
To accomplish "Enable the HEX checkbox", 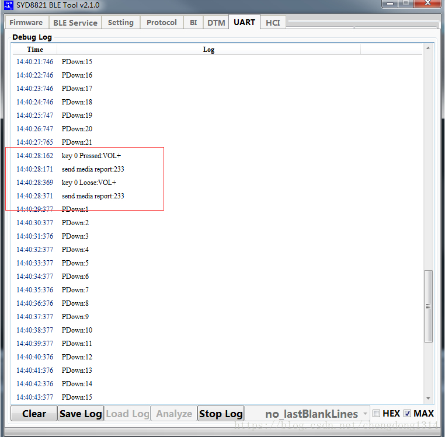I will coord(376,413).
